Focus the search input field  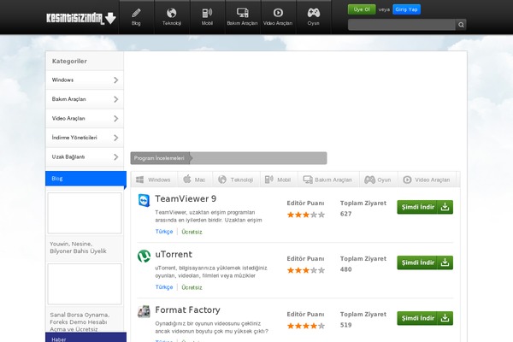click(402, 25)
